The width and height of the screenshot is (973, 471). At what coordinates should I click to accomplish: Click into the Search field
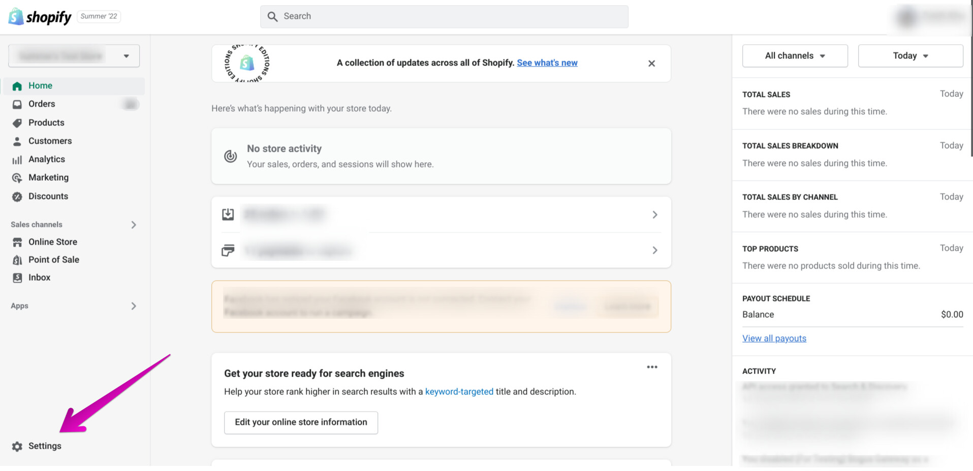coord(444,16)
